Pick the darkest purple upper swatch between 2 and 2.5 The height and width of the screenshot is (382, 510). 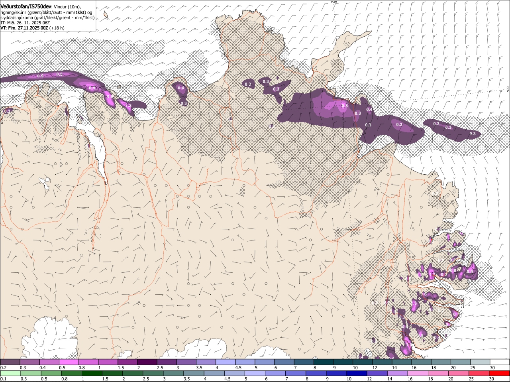tap(147, 362)
